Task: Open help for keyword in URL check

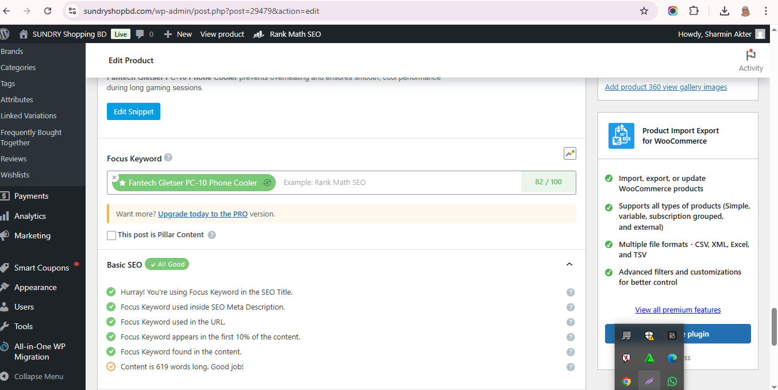Action: [571, 322]
